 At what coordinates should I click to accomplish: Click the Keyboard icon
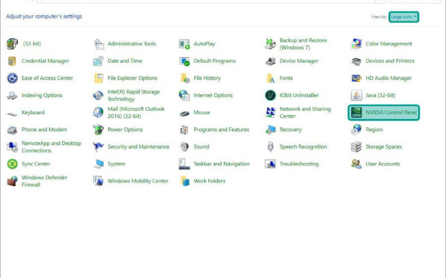(x=12, y=113)
